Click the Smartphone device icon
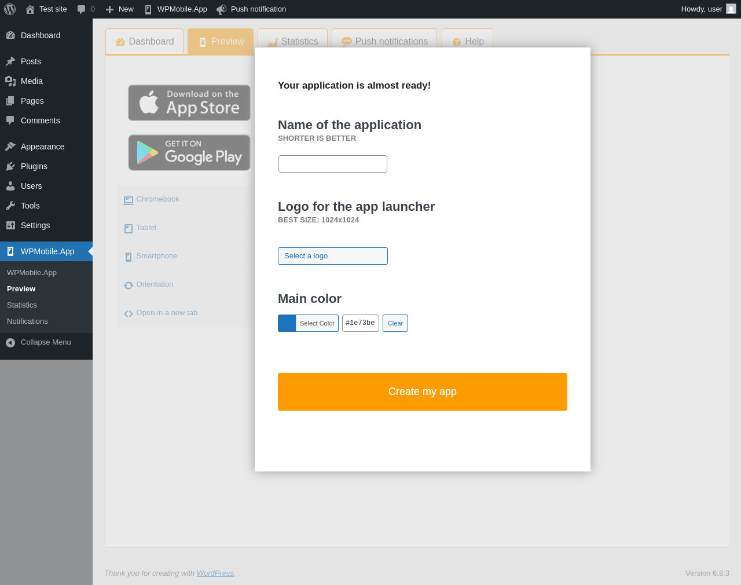This screenshot has width=741, height=585. (x=129, y=257)
